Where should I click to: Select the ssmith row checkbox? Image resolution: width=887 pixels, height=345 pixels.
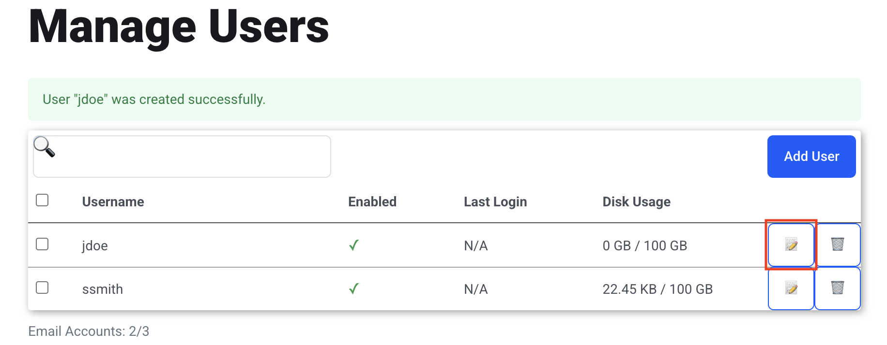tap(42, 287)
